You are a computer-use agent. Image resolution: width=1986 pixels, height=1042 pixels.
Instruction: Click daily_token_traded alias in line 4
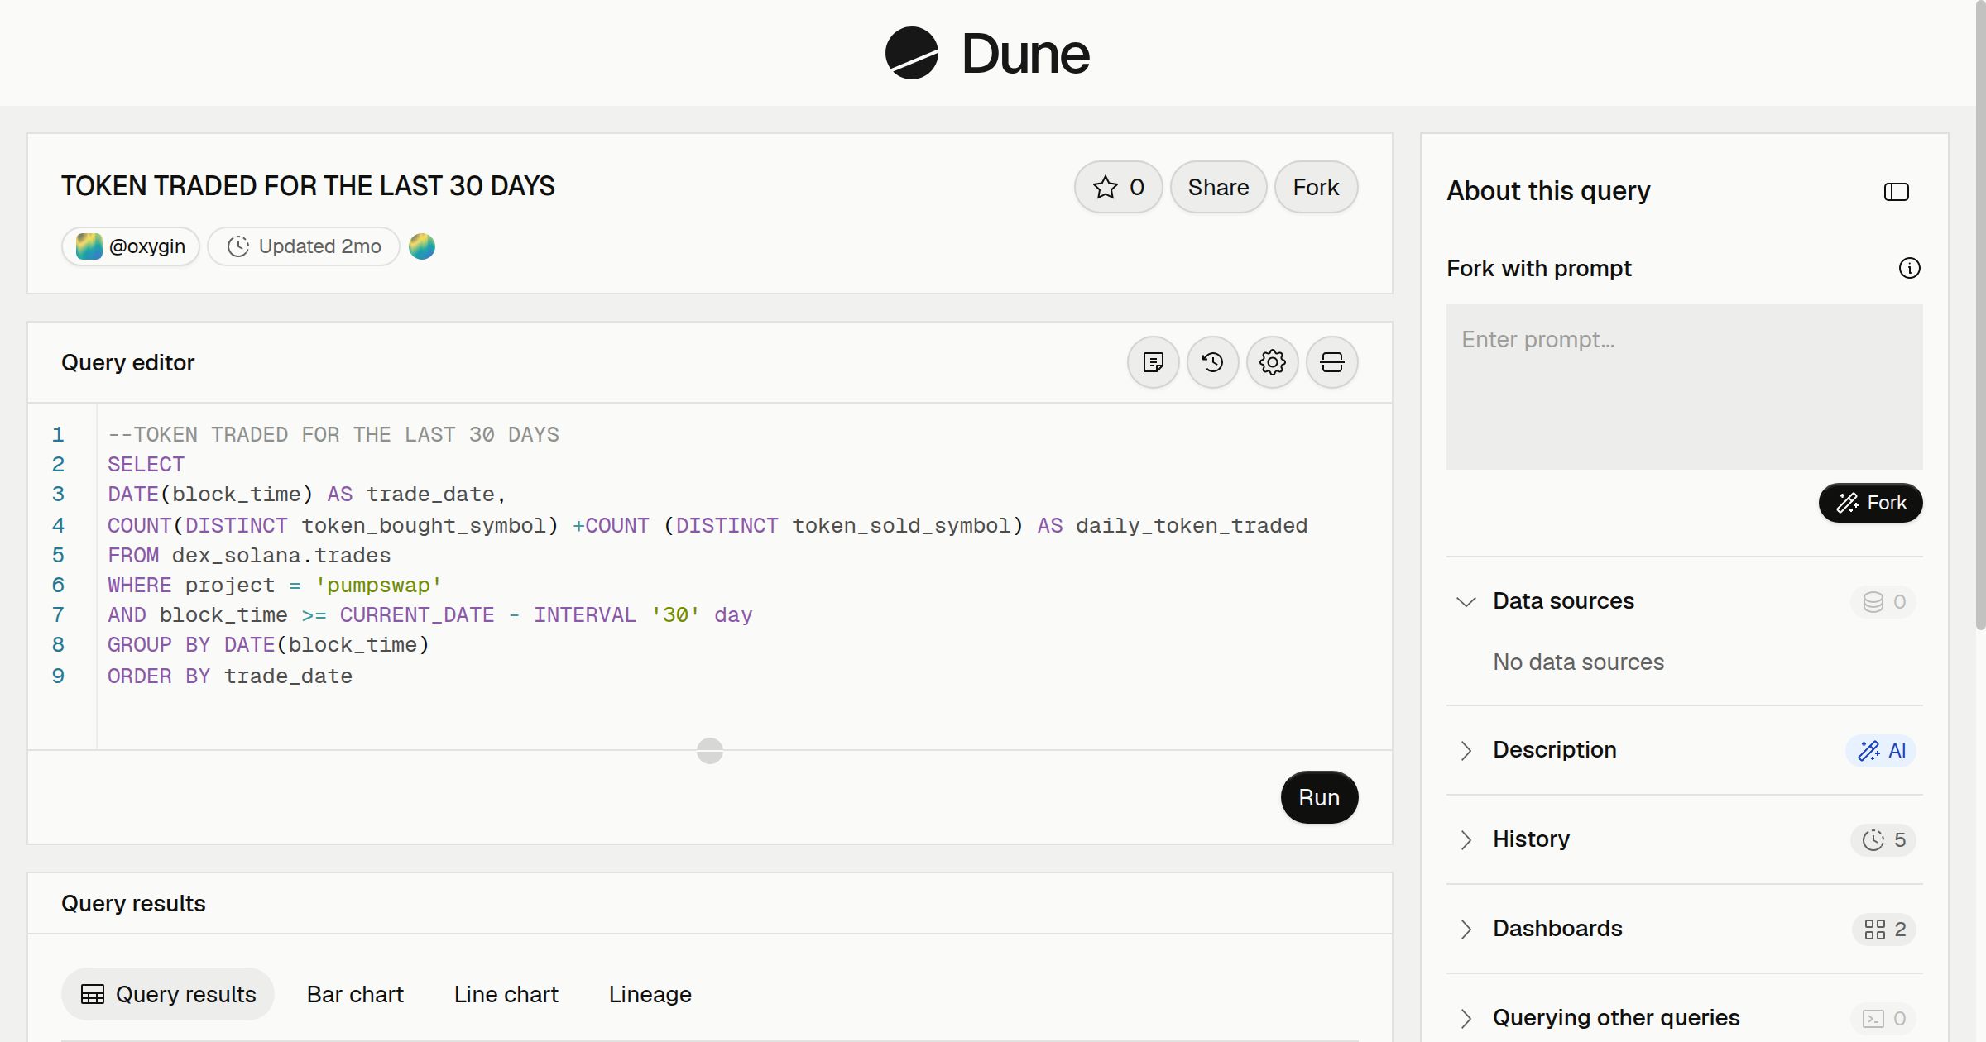click(x=1192, y=526)
